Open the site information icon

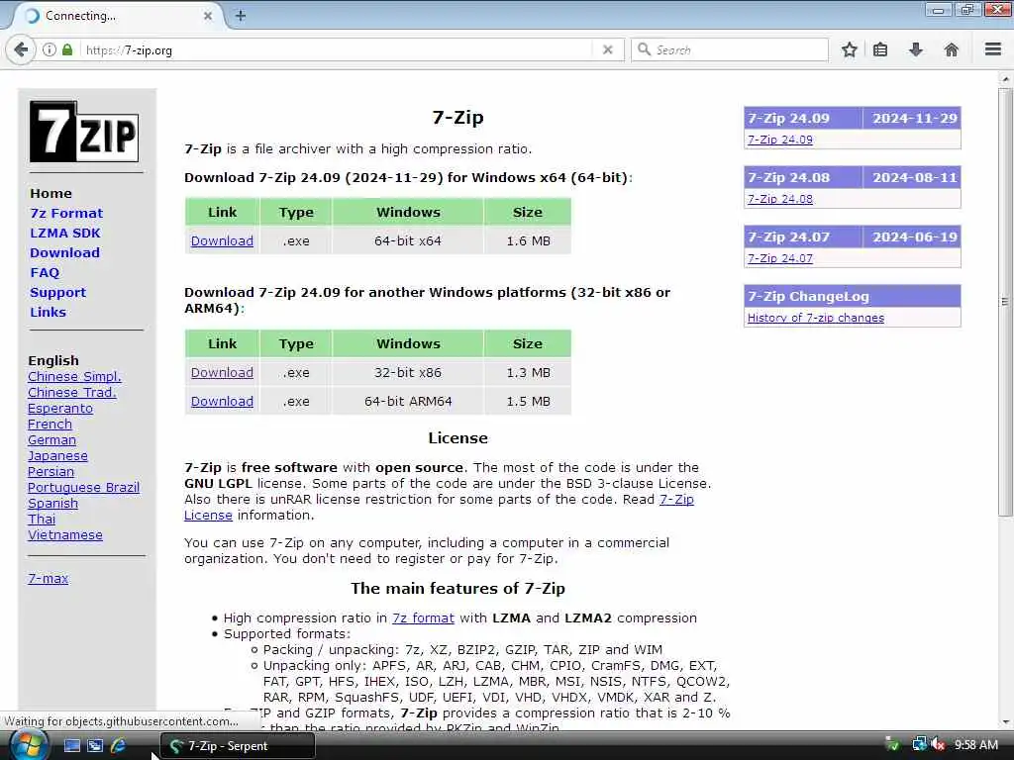[x=50, y=49]
